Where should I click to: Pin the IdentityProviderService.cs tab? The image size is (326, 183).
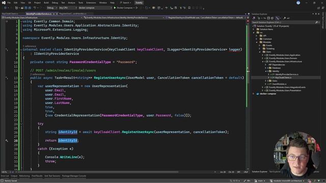53,14
